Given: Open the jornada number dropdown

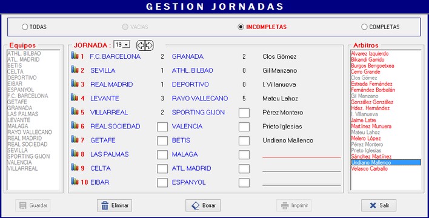Looking at the screenshot, I should (x=126, y=45).
